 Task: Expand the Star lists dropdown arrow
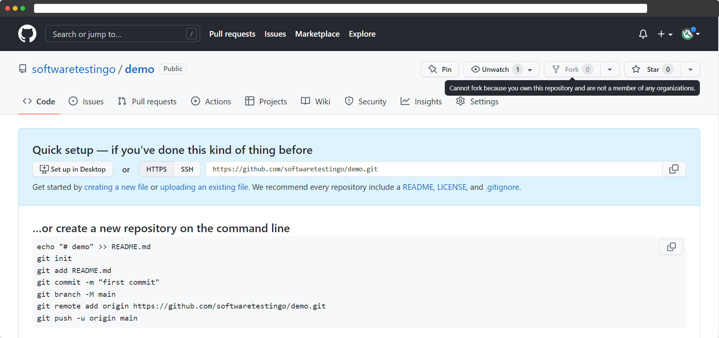[691, 69]
